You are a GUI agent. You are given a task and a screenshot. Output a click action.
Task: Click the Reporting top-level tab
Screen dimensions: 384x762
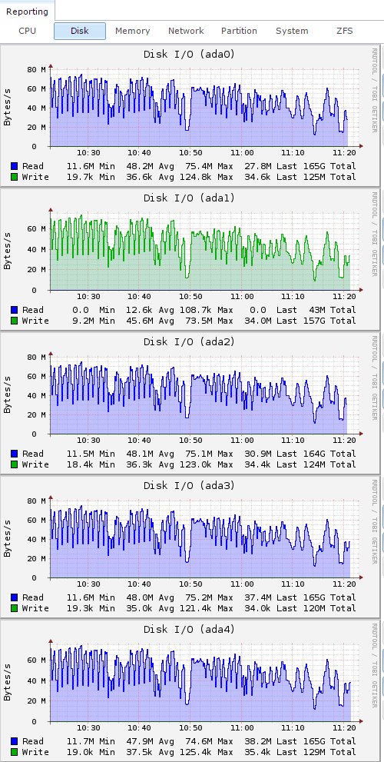[27, 12]
